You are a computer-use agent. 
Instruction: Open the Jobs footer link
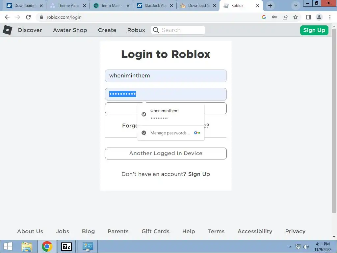point(63,231)
